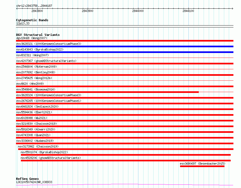This screenshot has width=241, height=188.
Task: Click the magenta LOC100507424 gene line
Action: point(125,185)
